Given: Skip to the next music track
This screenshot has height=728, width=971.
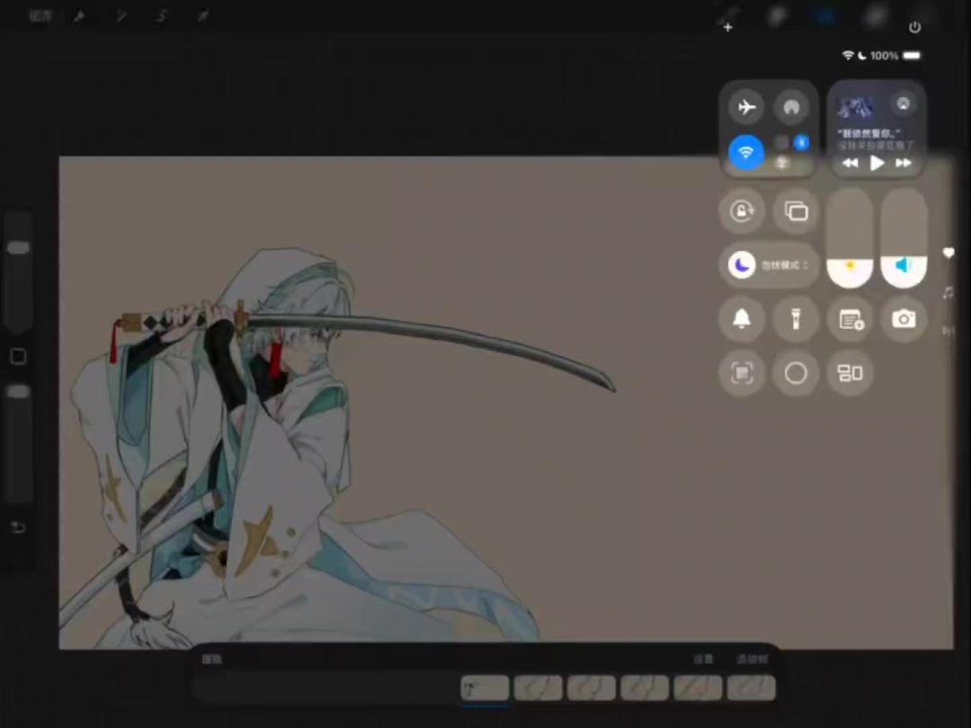Looking at the screenshot, I should [904, 163].
